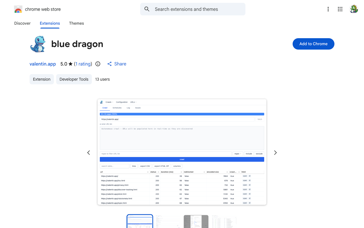This screenshot has width=364, height=228.
Task: Click the blue dragon extension icon
Action: (x=38, y=44)
